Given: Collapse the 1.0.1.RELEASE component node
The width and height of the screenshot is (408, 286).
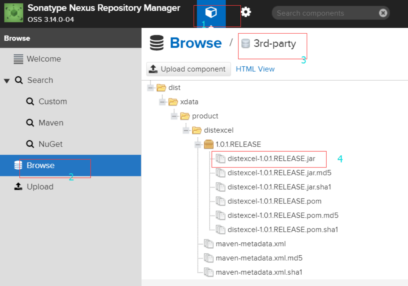Looking at the screenshot, I should coord(198,145).
